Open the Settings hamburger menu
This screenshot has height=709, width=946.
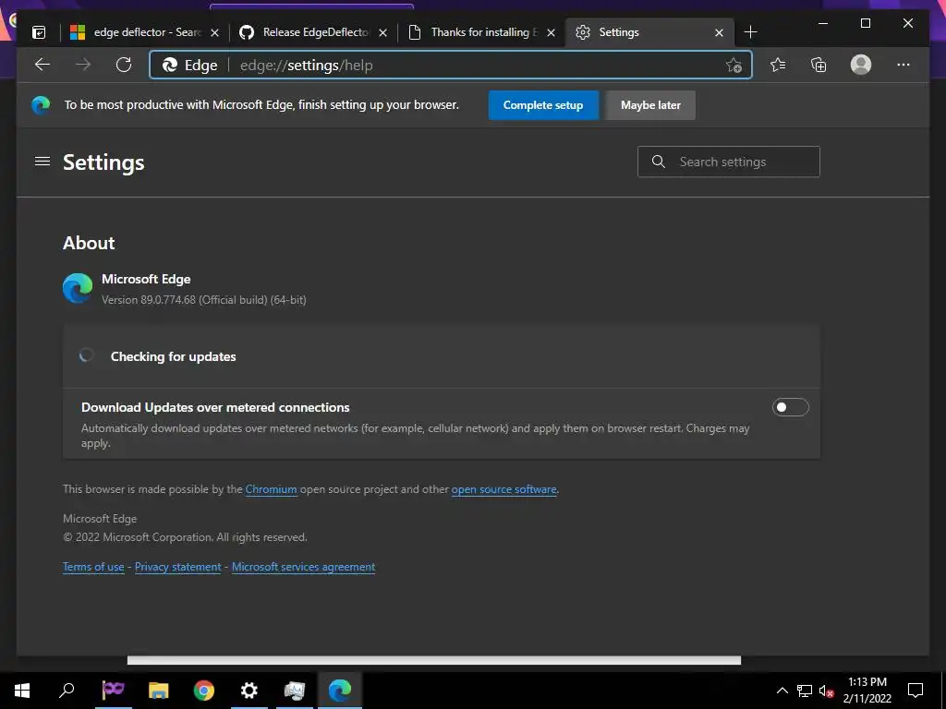pos(42,162)
